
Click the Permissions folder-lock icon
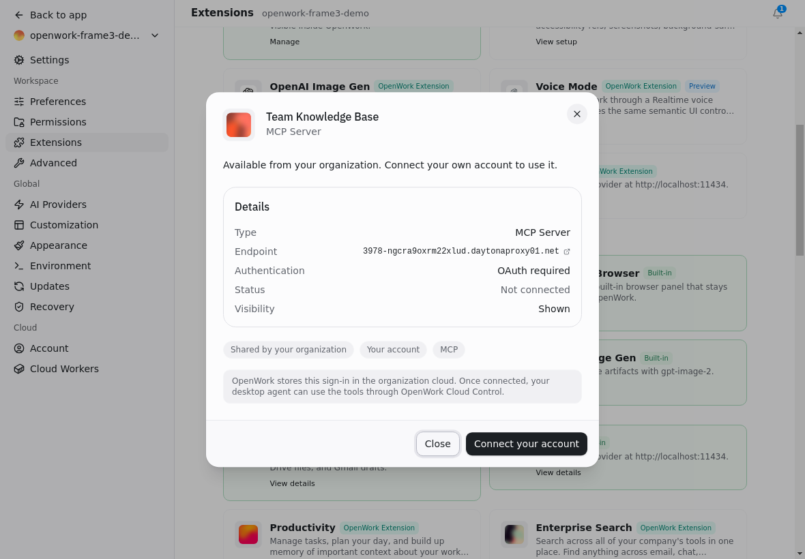[19, 122]
